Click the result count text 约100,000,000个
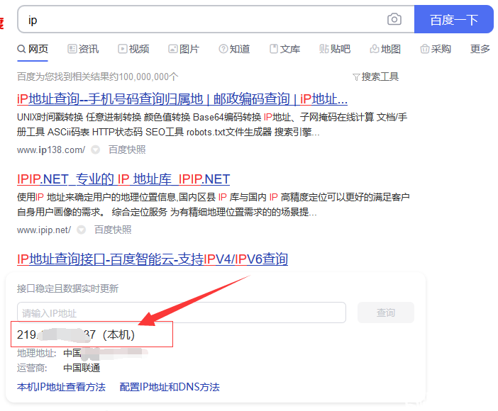 coord(144,77)
